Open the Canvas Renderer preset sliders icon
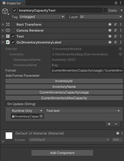This screenshot has width=124, height=161. 115,31
